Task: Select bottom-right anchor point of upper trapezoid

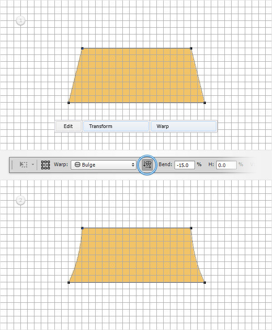Action: point(205,103)
